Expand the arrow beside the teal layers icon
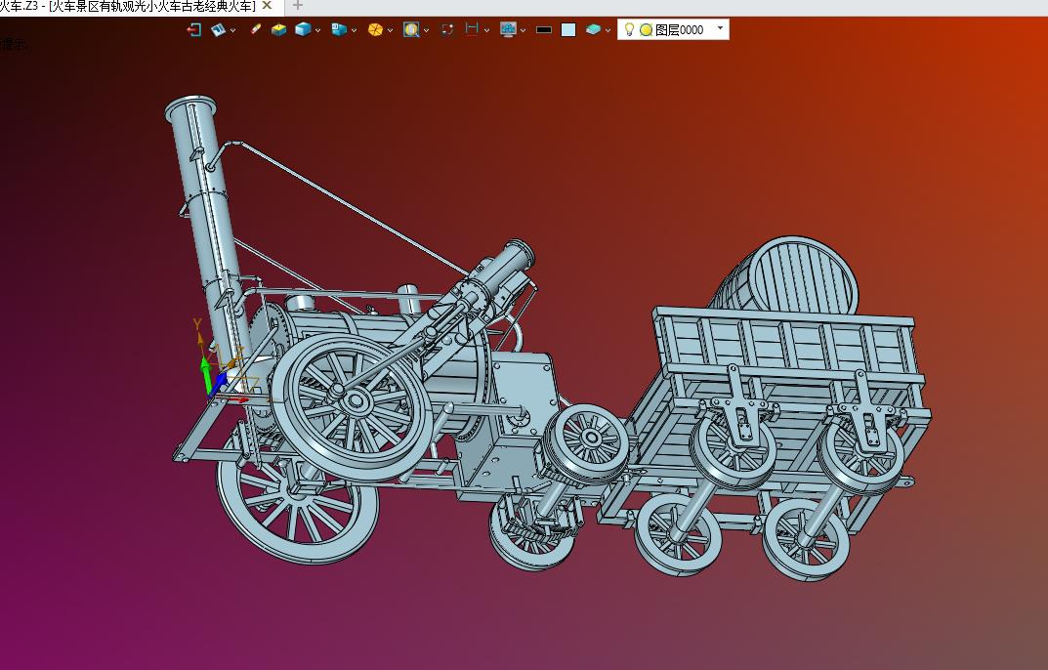This screenshot has width=1048, height=670. click(x=608, y=30)
